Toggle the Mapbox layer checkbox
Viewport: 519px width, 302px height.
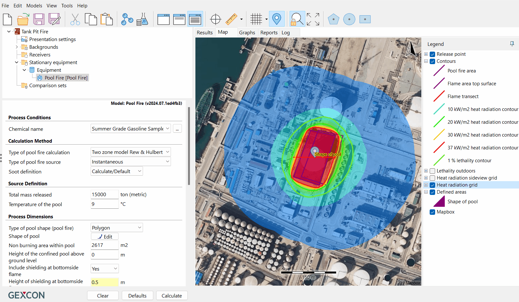[x=433, y=212]
